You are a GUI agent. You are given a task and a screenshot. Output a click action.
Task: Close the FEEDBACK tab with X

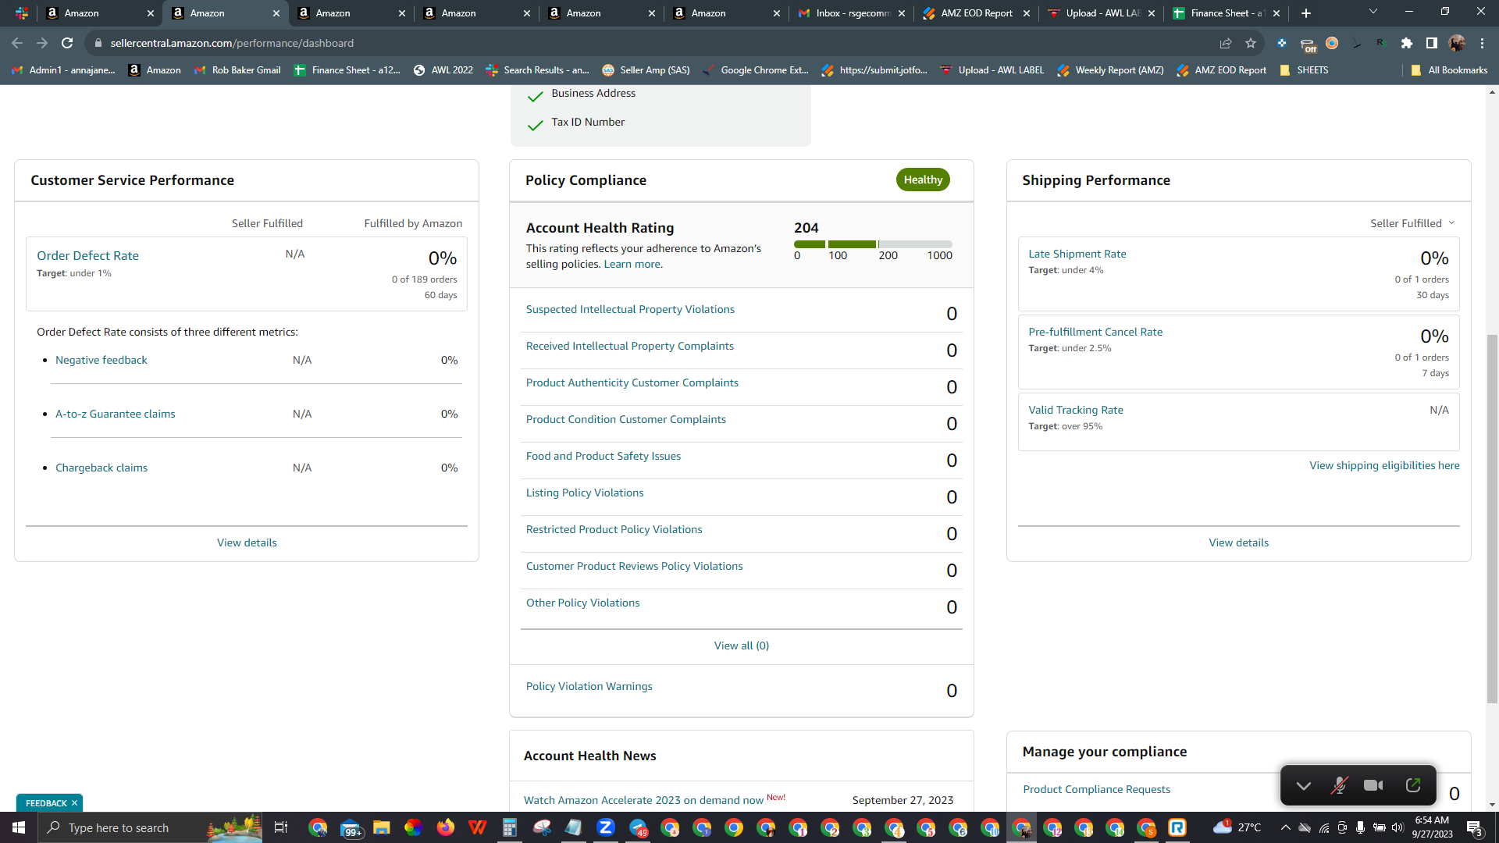74,803
